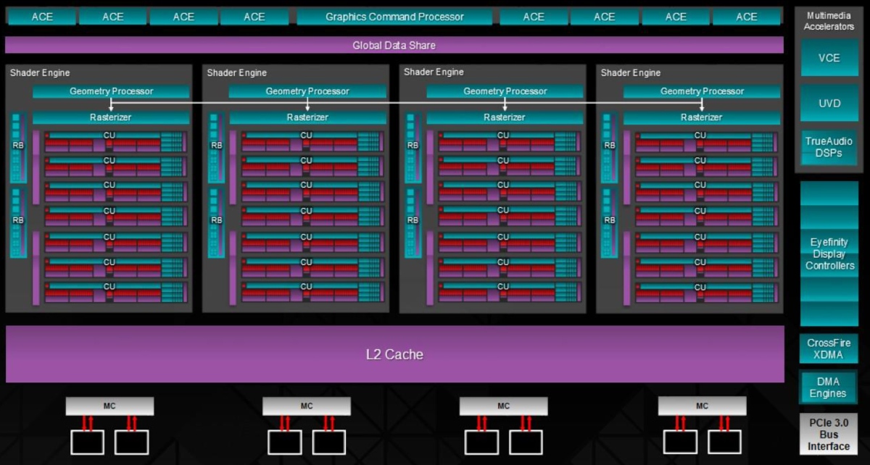
Task: Click the Multimedia Accelerators heading
Action: tap(829, 20)
